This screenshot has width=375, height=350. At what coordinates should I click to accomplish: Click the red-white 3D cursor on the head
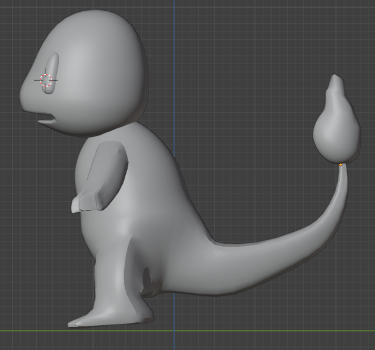[46, 80]
